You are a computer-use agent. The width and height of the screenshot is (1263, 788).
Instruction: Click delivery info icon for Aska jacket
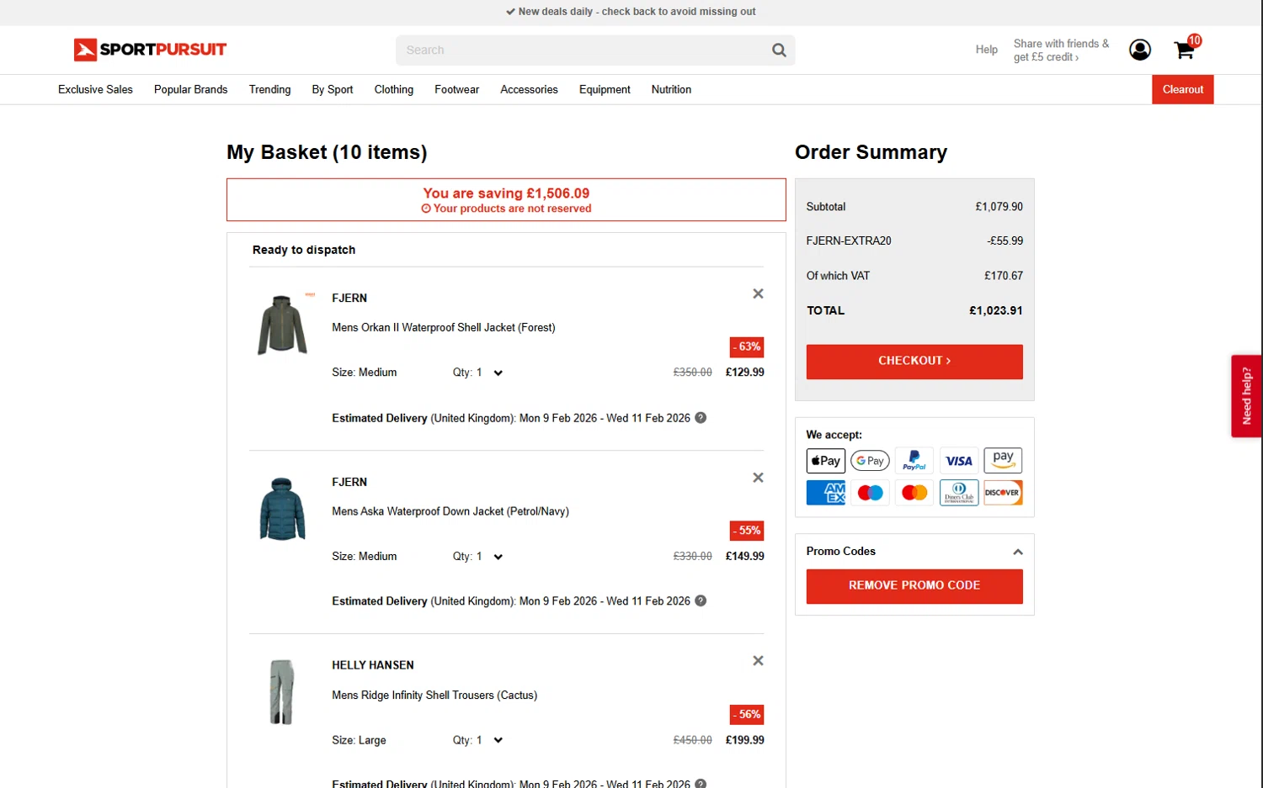coord(701,601)
